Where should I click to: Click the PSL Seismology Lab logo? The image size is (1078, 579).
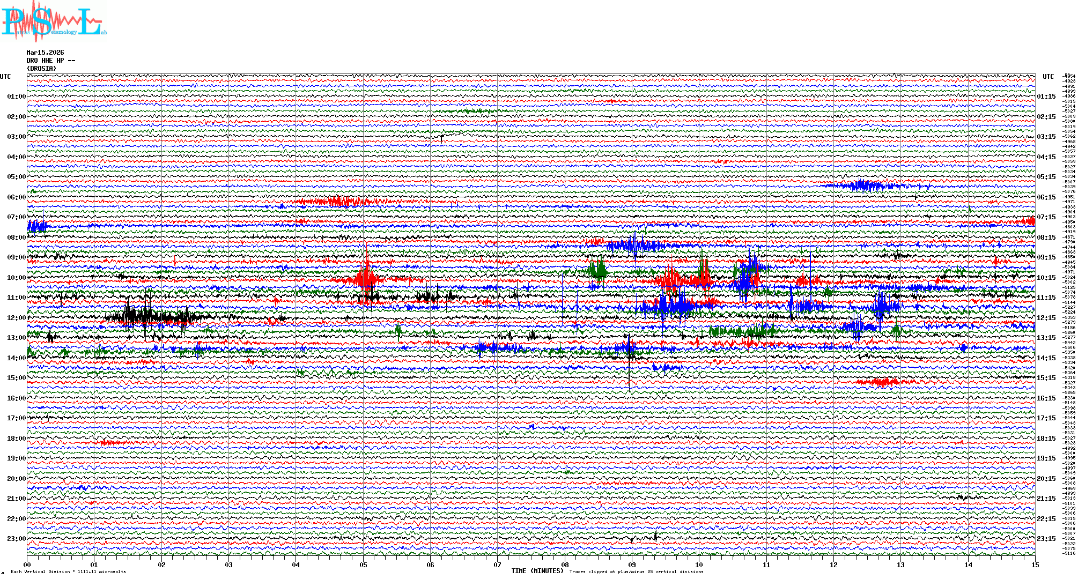pyautogui.click(x=54, y=21)
